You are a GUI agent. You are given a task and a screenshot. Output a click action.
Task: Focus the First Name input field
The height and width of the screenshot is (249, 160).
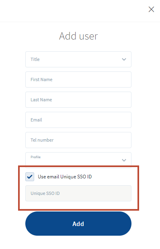tap(78, 80)
